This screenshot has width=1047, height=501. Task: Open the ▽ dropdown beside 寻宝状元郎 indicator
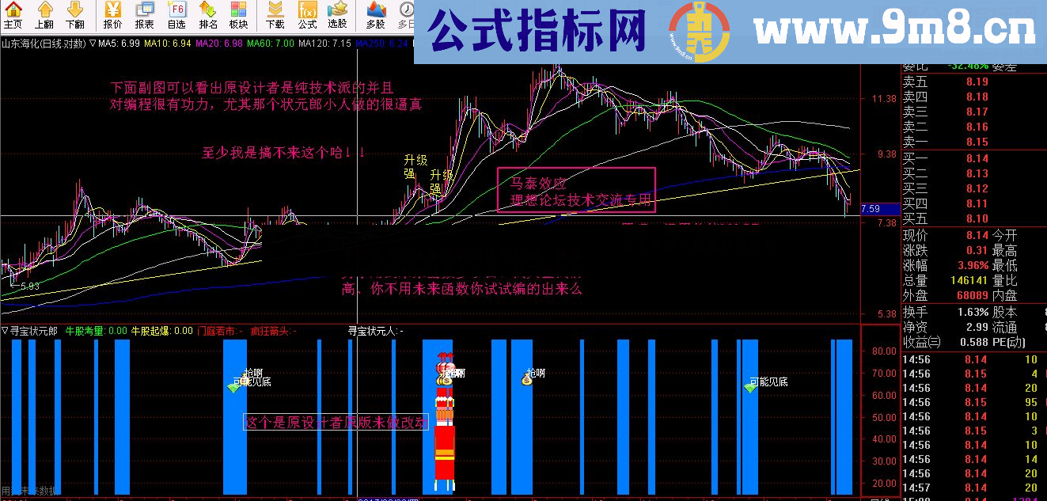pyautogui.click(x=6, y=328)
